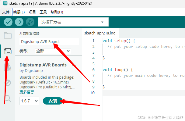Screen dimensions: 185x121
Task: Click the 'void loop() {' code line
Action: click(x=118, y=70)
